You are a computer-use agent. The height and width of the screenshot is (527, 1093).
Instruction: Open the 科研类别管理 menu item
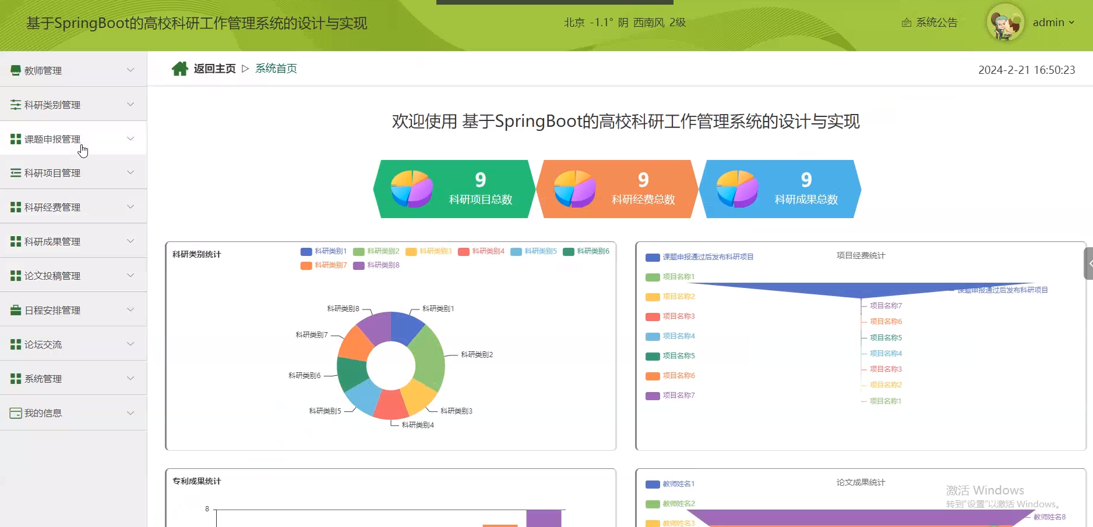[x=73, y=104]
